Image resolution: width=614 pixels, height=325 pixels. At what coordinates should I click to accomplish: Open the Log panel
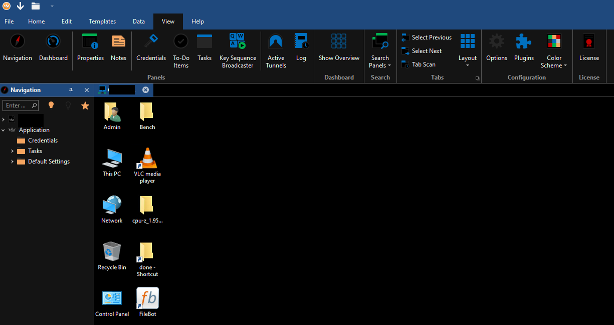coord(301,48)
